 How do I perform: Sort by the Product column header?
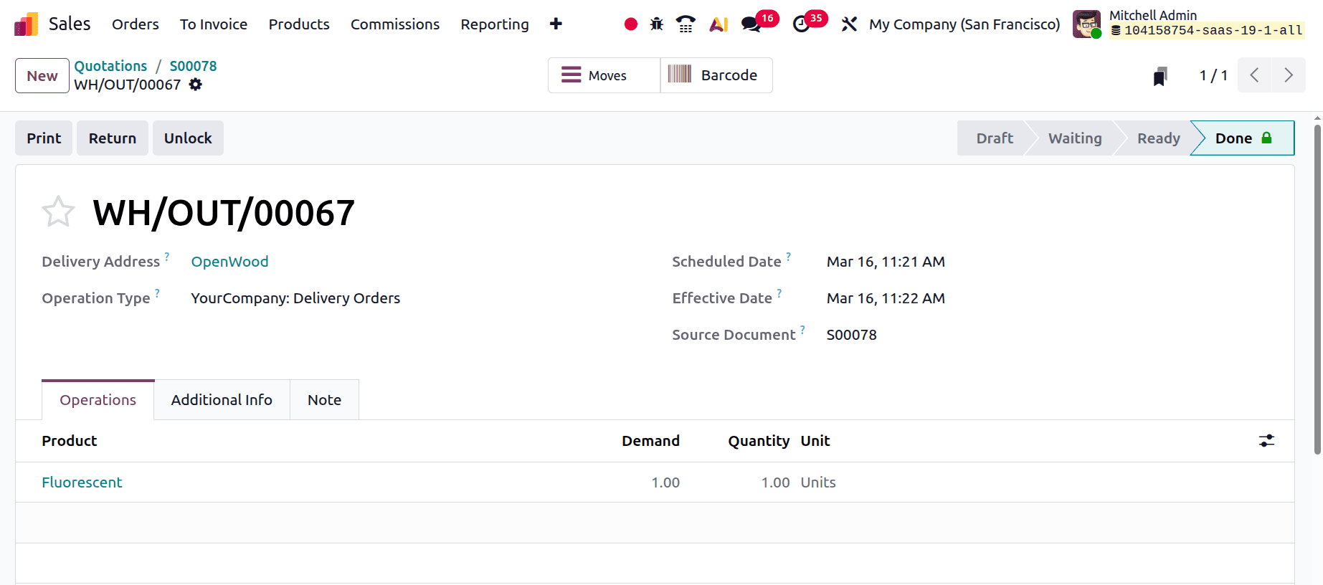click(x=69, y=441)
